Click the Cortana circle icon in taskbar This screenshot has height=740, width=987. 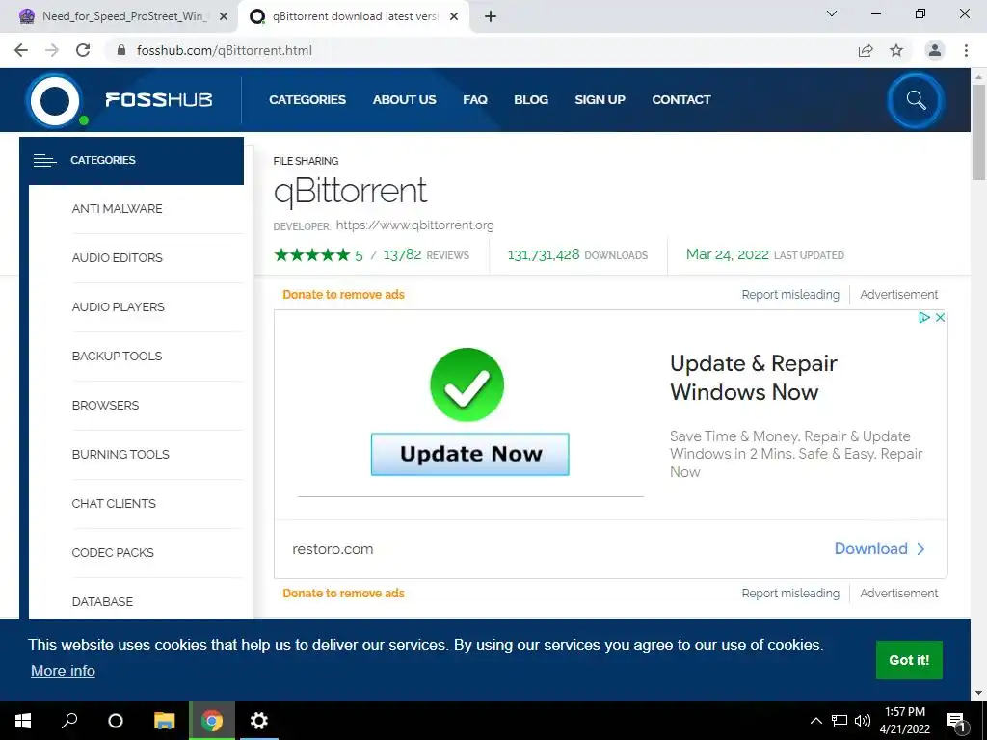(116, 721)
